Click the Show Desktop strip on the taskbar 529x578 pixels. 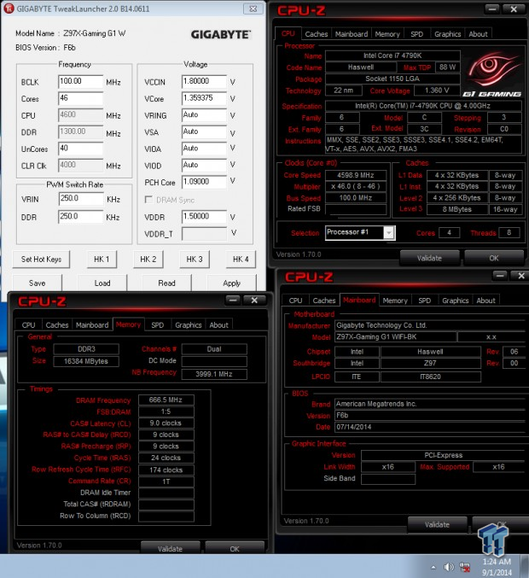525,566
